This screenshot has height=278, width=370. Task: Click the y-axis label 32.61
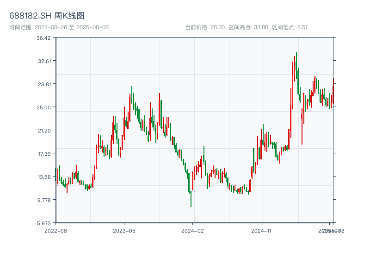tap(44, 61)
